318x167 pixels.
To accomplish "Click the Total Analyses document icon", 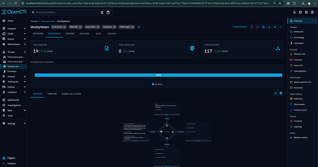I will [107, 48].
